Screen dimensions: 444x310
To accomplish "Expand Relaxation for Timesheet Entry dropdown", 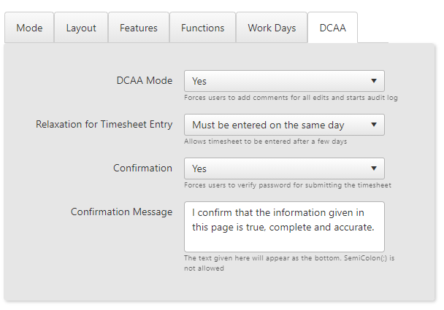I will click(x=284, y=125).
